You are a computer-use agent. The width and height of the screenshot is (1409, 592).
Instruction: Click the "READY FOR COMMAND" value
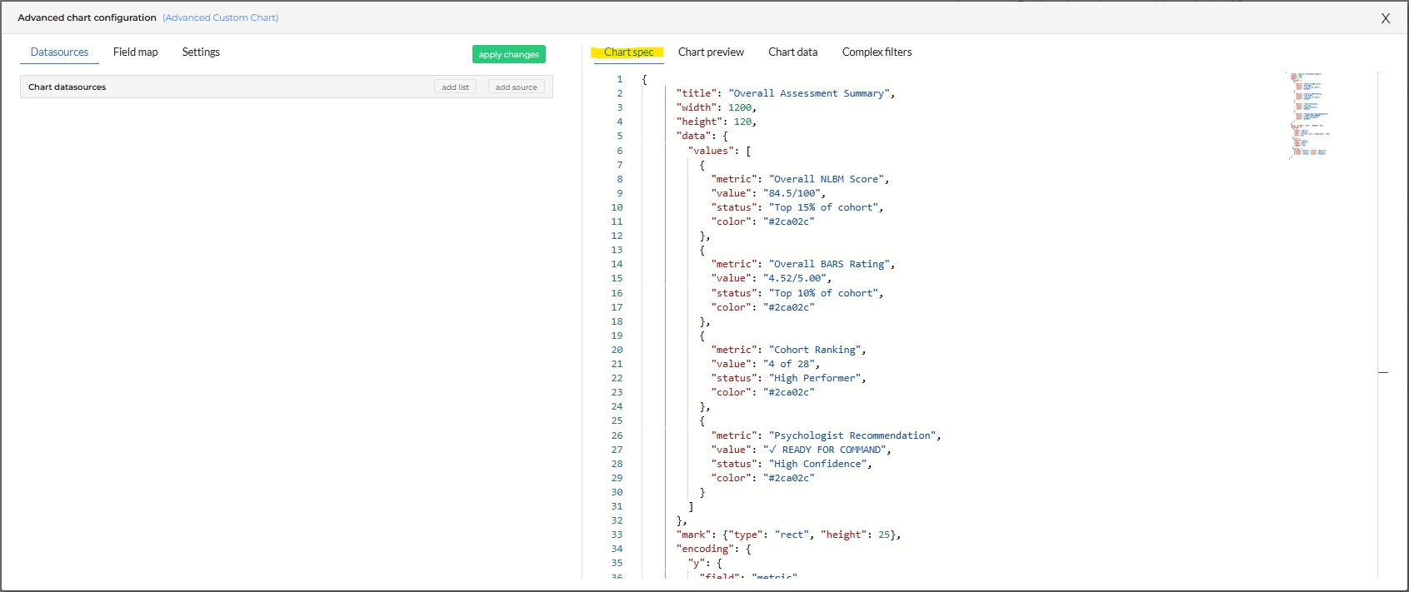pyautogui.click(x=823, y=450)
